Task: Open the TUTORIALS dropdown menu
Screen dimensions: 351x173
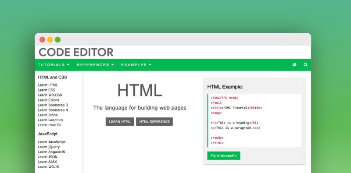Action: 54,65
